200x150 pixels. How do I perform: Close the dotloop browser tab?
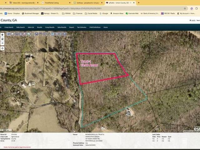pos(102,3)
